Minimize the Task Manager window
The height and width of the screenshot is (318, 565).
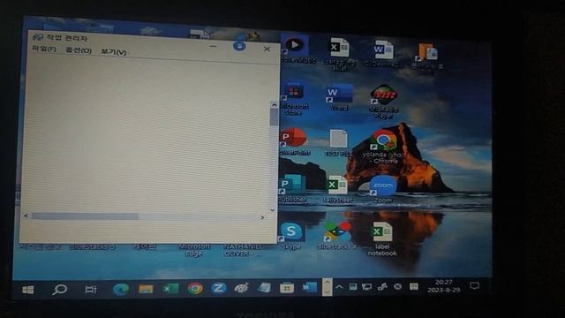coord(214,46)
